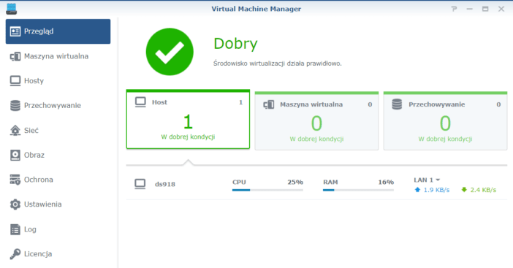Click the Virtual Machine Manager window title
This screenshot has width=513, height=268.
click(x=256, y=9)
